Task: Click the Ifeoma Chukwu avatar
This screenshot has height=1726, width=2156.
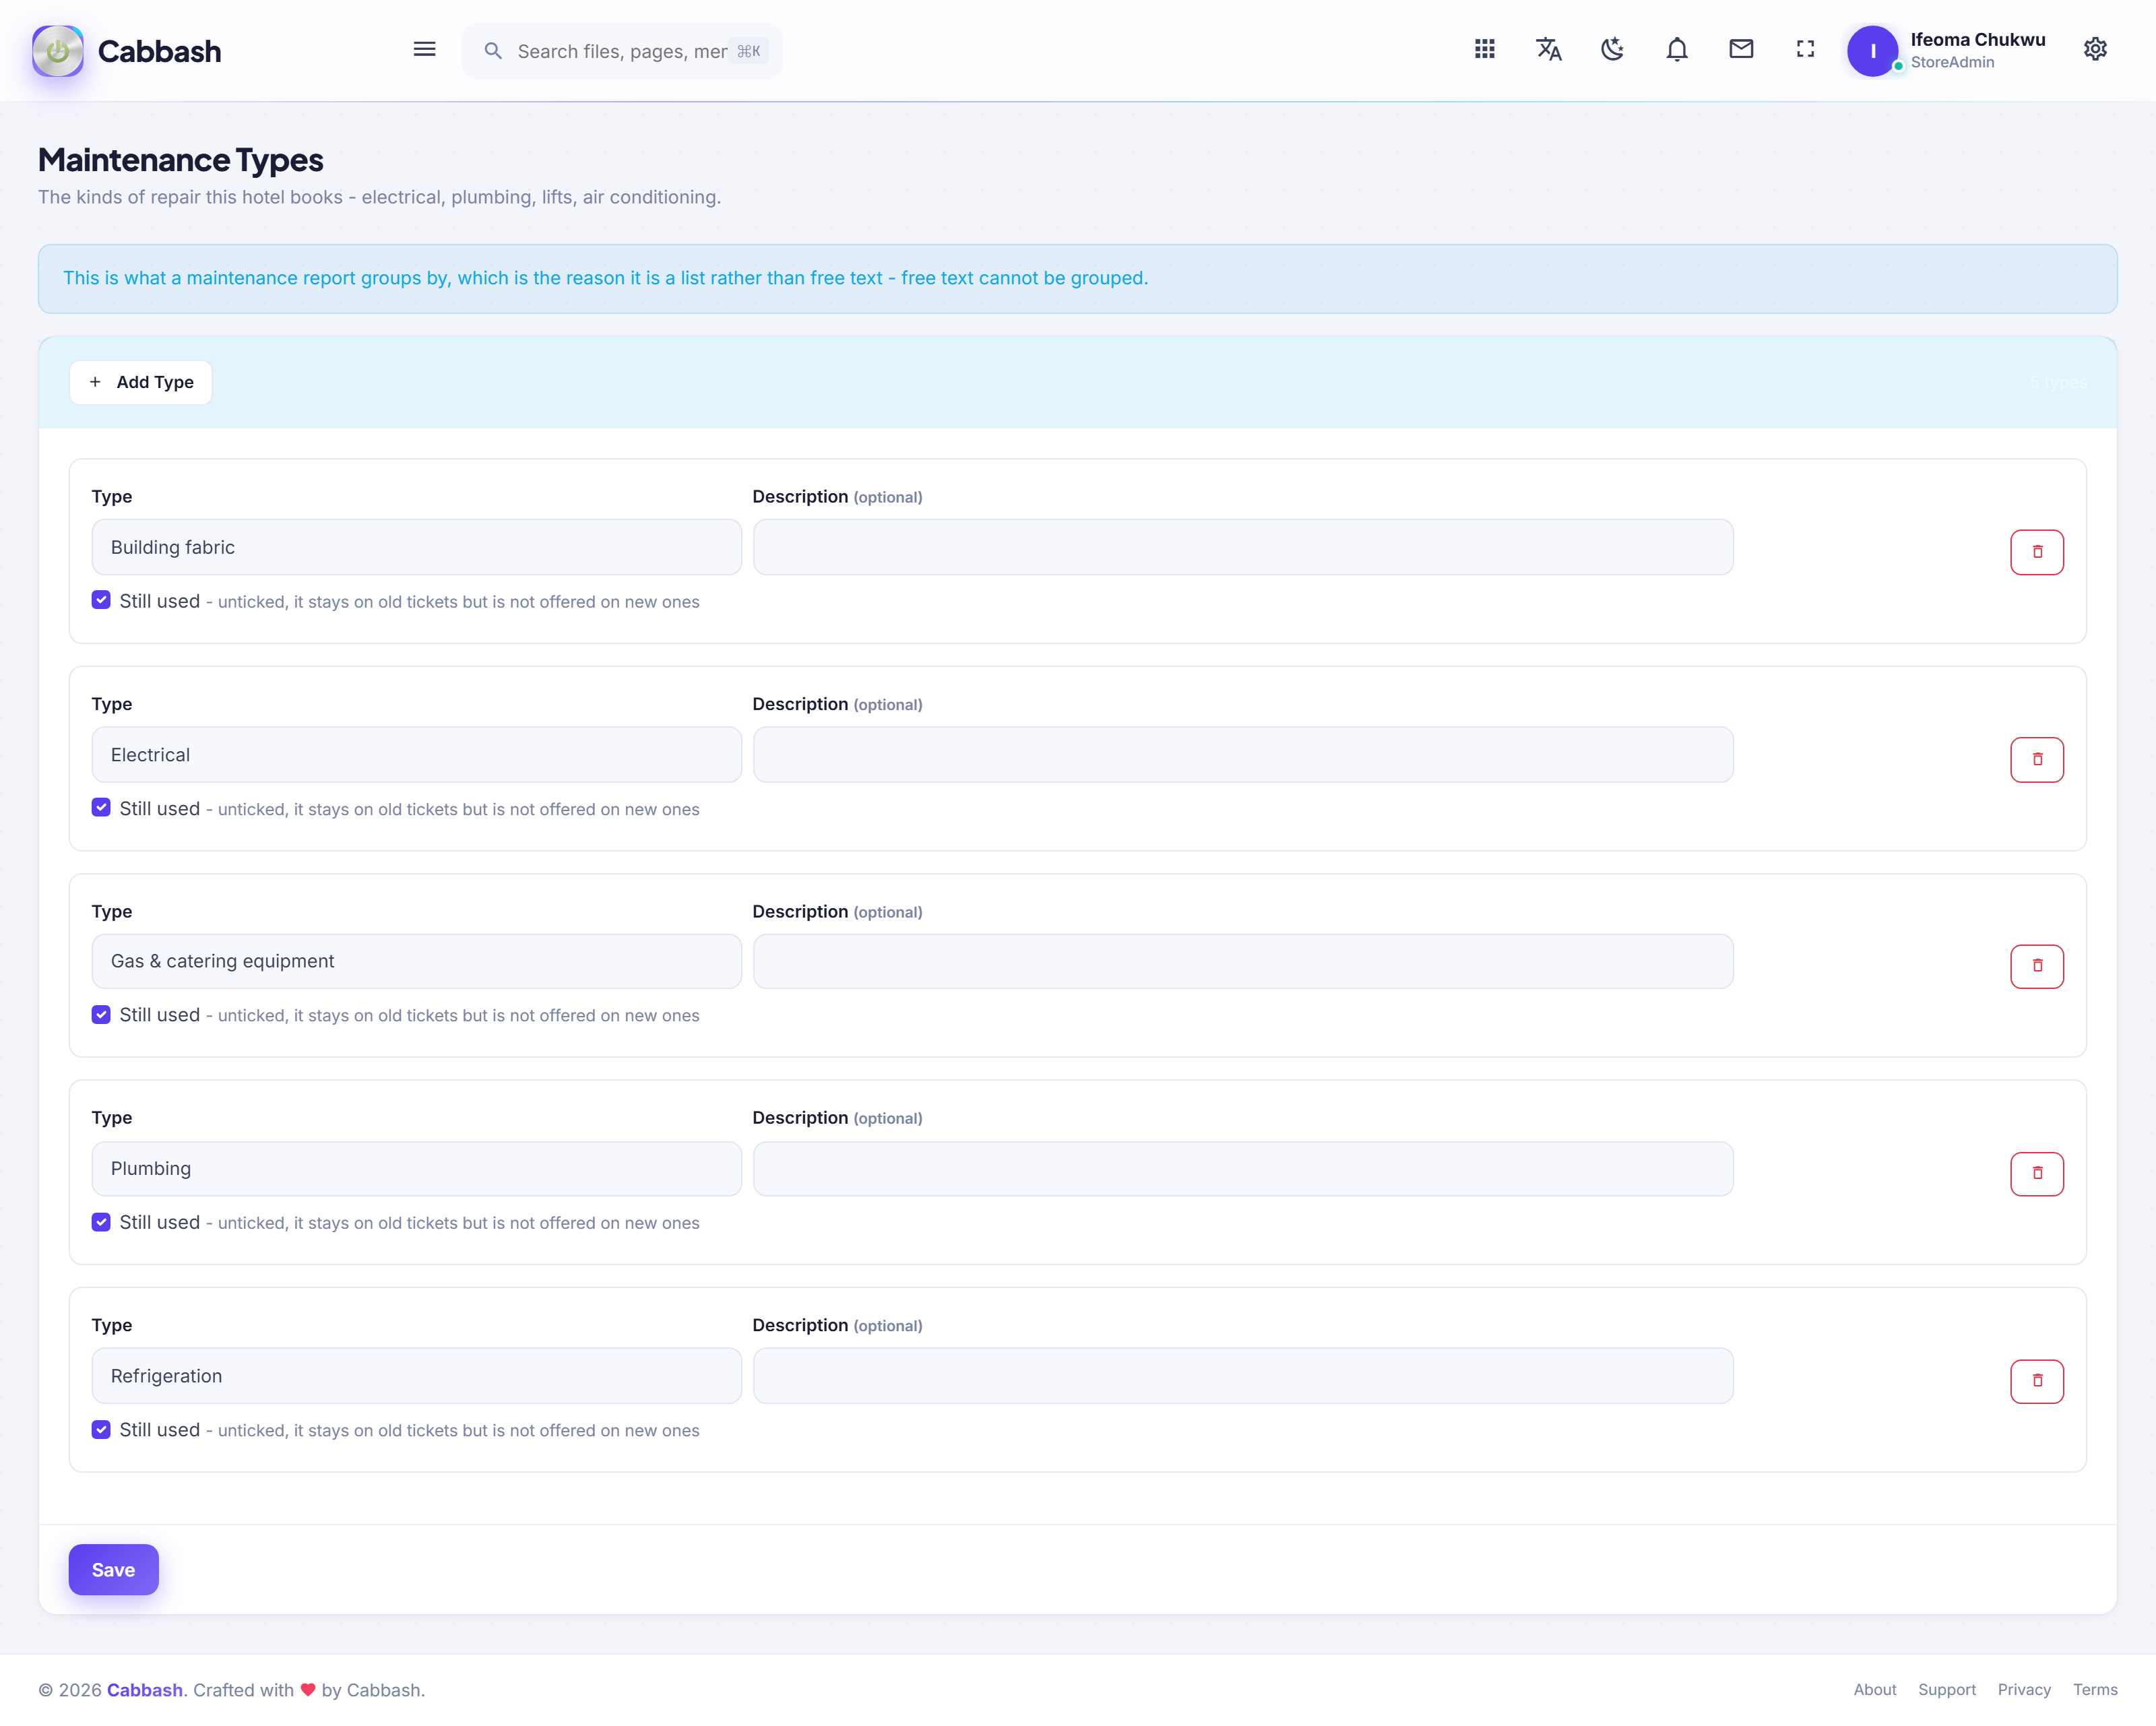Action: (x=1872, y=51)
